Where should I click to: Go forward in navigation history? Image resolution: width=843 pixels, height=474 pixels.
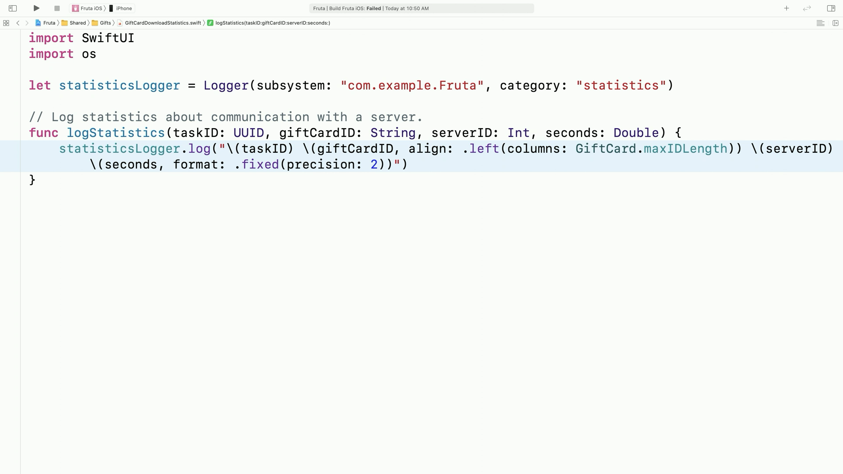[27, 23]
